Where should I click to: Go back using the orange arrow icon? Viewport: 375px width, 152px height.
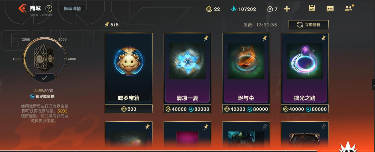(22, 8)
